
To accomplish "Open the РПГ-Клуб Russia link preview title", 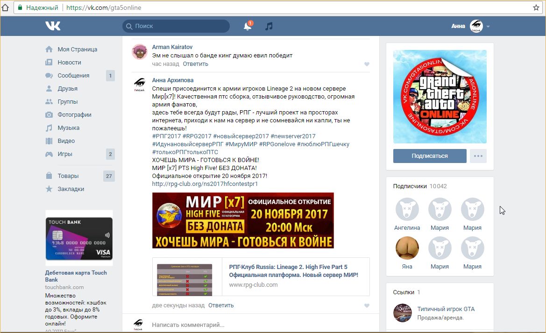I will [x=293, y=271].
